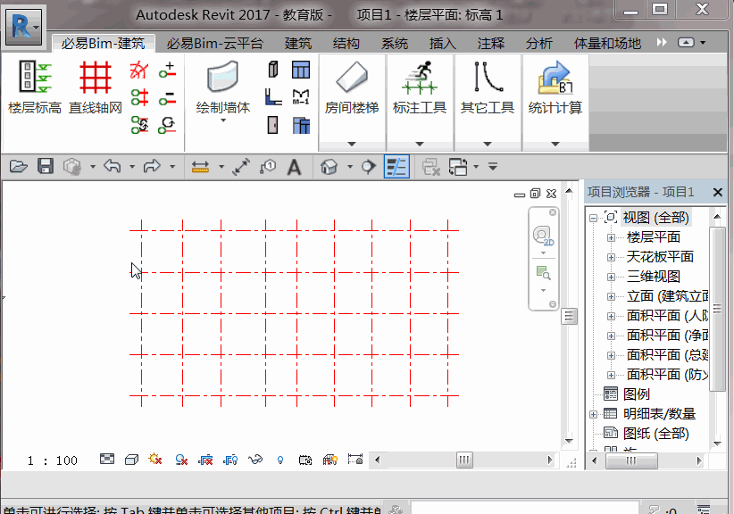Toggle reveal hidden elements lightbulb
The image size is (734, 514).
279,460
